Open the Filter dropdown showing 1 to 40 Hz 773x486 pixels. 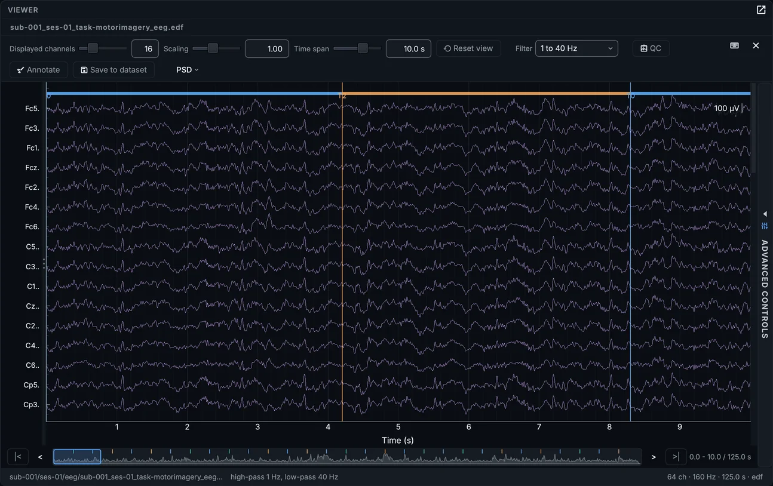click(576, 48)
